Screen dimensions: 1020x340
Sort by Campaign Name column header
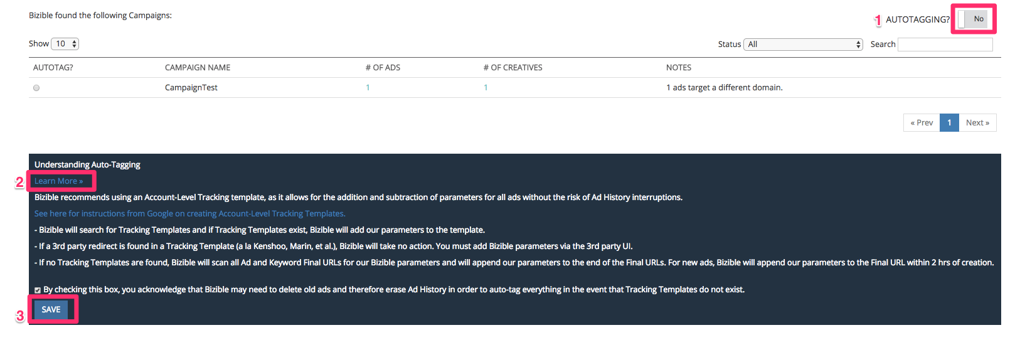(198, 68)
